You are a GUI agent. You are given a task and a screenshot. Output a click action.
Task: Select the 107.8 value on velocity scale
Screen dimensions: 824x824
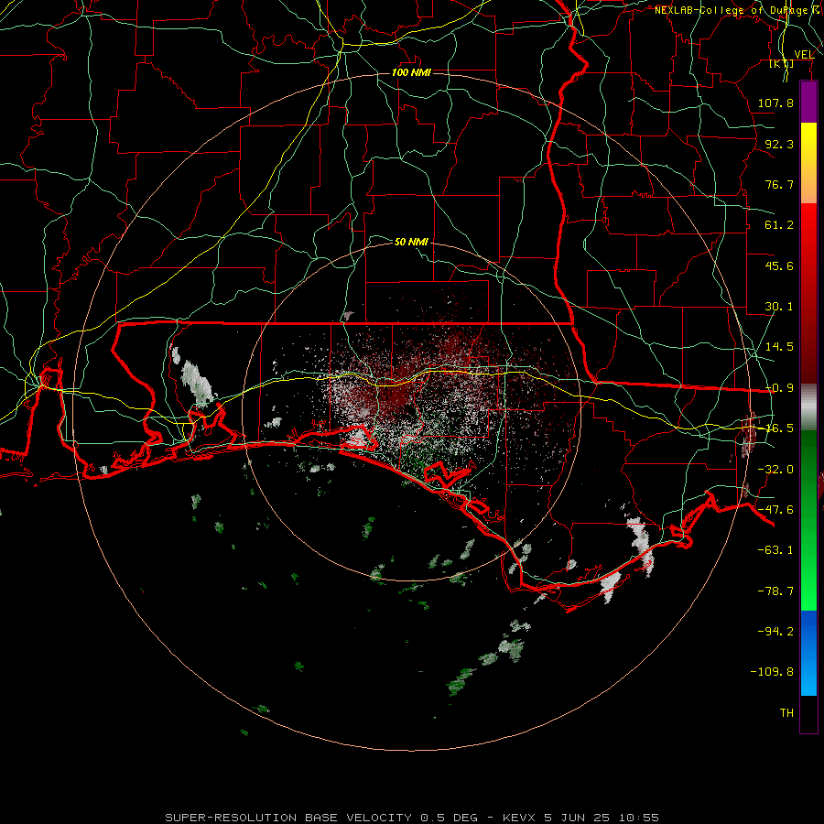pyautogui.click(x=775, y=103)
